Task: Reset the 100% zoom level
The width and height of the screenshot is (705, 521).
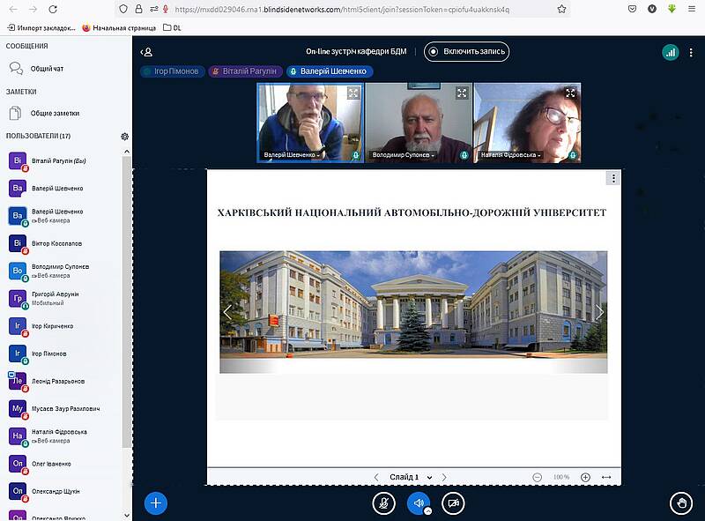Action: pyautogui.click(x=561, y=477)
